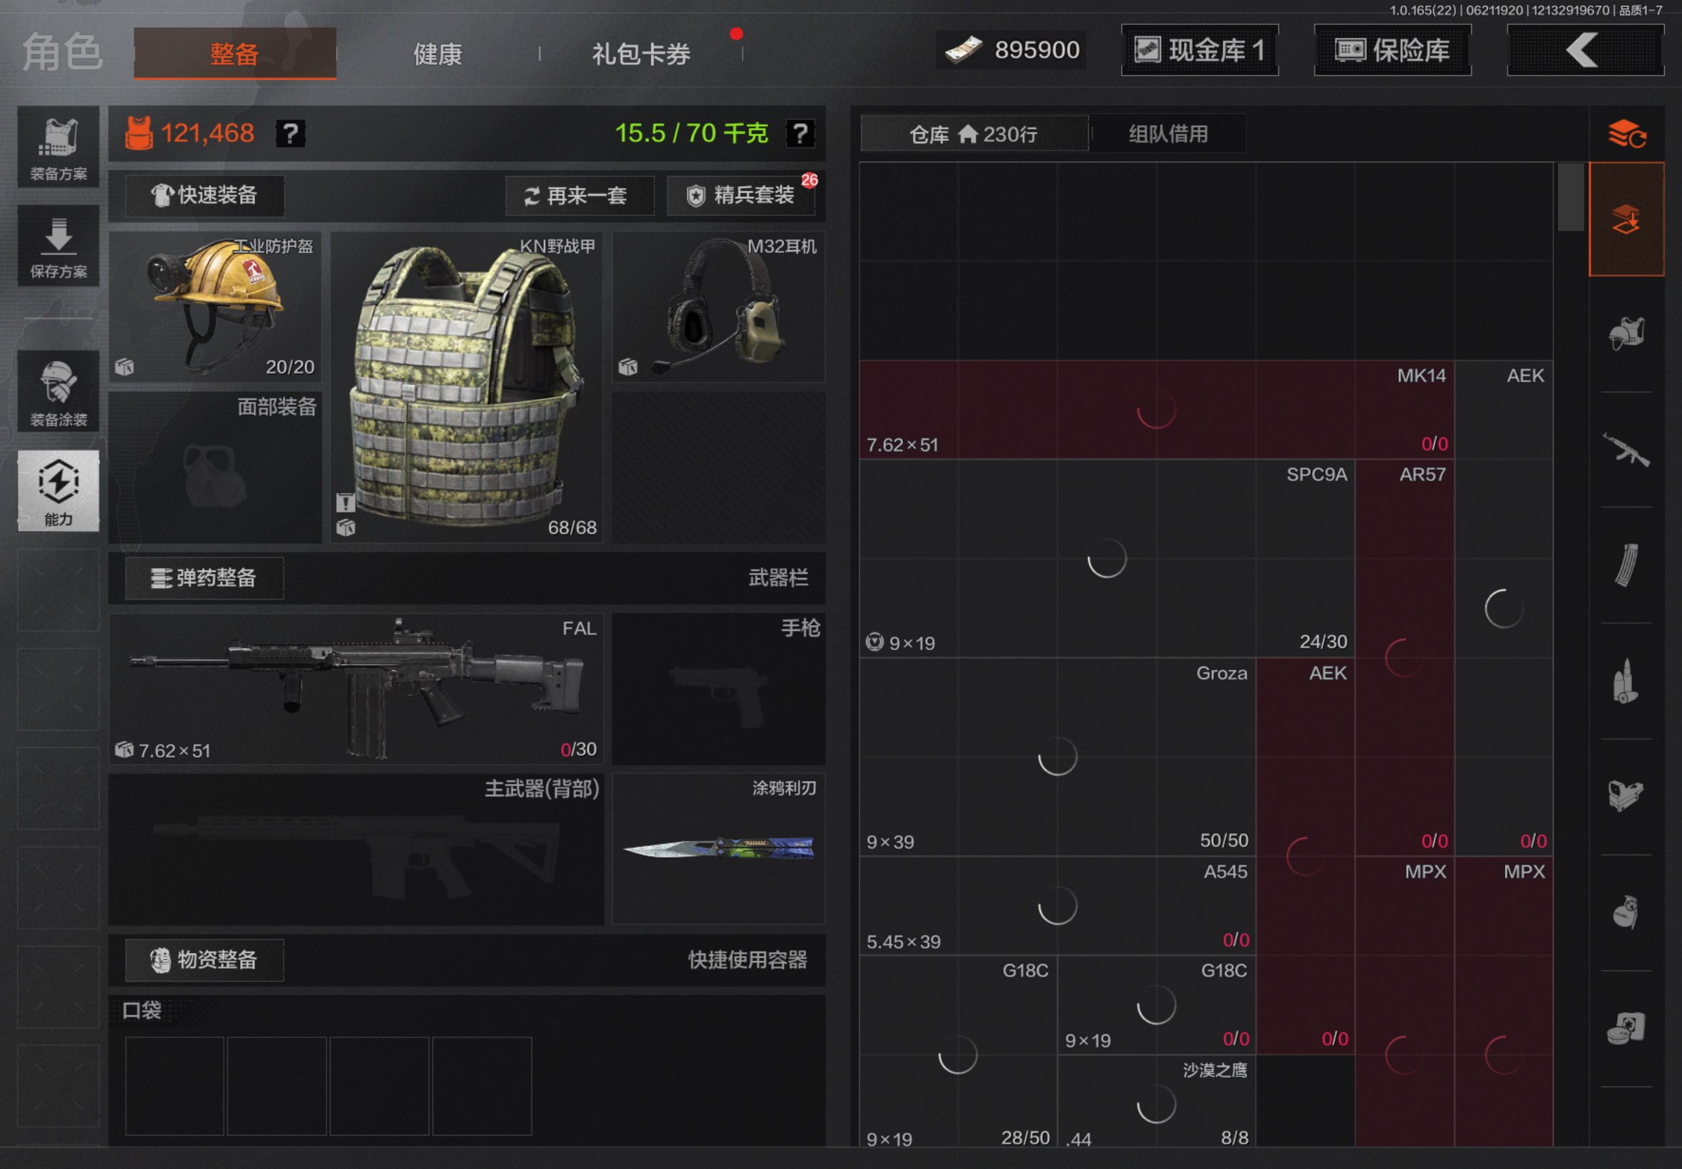Filter warehouse by grenade icon
1682x1169 pixels.
[x=1626, y=912]
